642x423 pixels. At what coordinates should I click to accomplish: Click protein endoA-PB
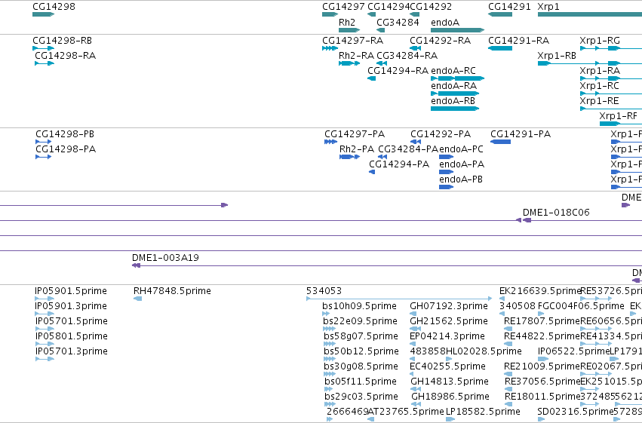tap(447, 187)
